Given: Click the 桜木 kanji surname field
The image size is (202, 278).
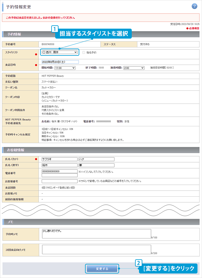Looking at the screenshot, I should pos(59,165).
